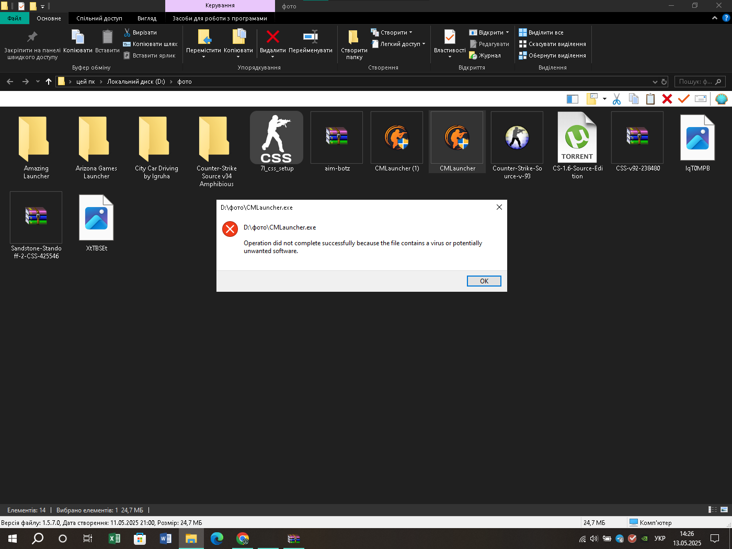
Task: Click the search field Пошук
Action: tap(695, 82)
